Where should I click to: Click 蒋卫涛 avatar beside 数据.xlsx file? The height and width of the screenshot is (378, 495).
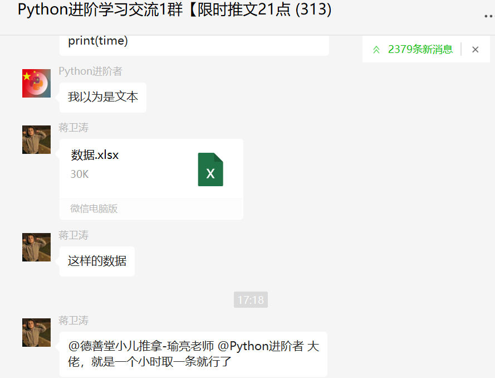tap(36, 140)
